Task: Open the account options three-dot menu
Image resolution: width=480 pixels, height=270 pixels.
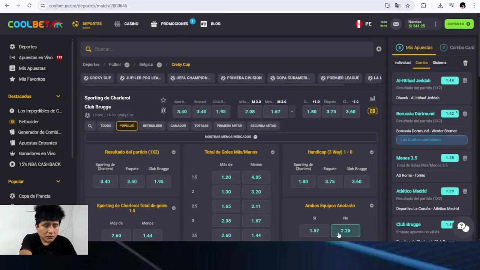Action: tap(435, 24)
